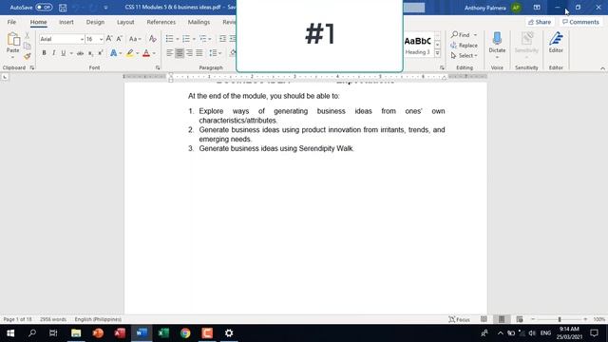Image resolution: width=608 pixels, height=342 pixels.
Task: Open highlight color dropdown arrow
Action: coord(138,53)
